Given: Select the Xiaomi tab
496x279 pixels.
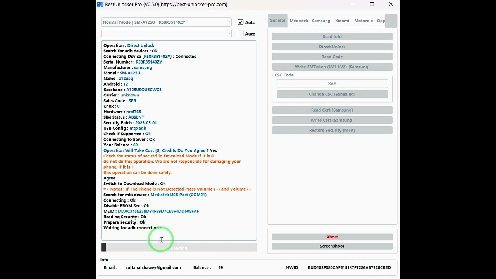Looking at the screenshot, I should (x=342, y=21).
